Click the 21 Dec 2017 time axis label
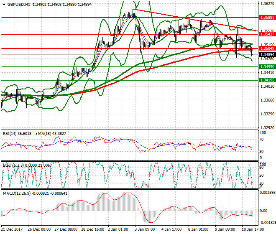 point(12,229)
